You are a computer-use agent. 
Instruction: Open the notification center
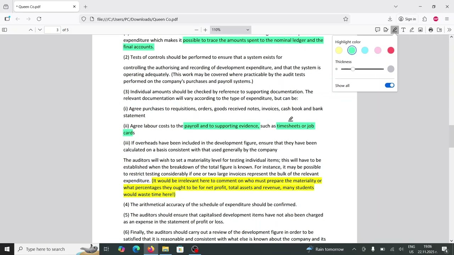click(445, 249)
